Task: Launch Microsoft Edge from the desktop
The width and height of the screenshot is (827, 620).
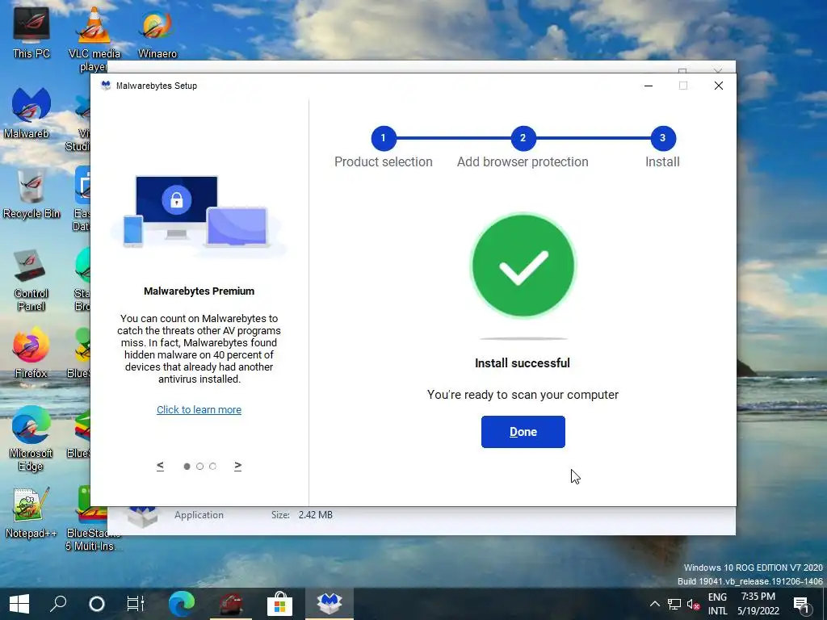Action: tap(31, 440)
